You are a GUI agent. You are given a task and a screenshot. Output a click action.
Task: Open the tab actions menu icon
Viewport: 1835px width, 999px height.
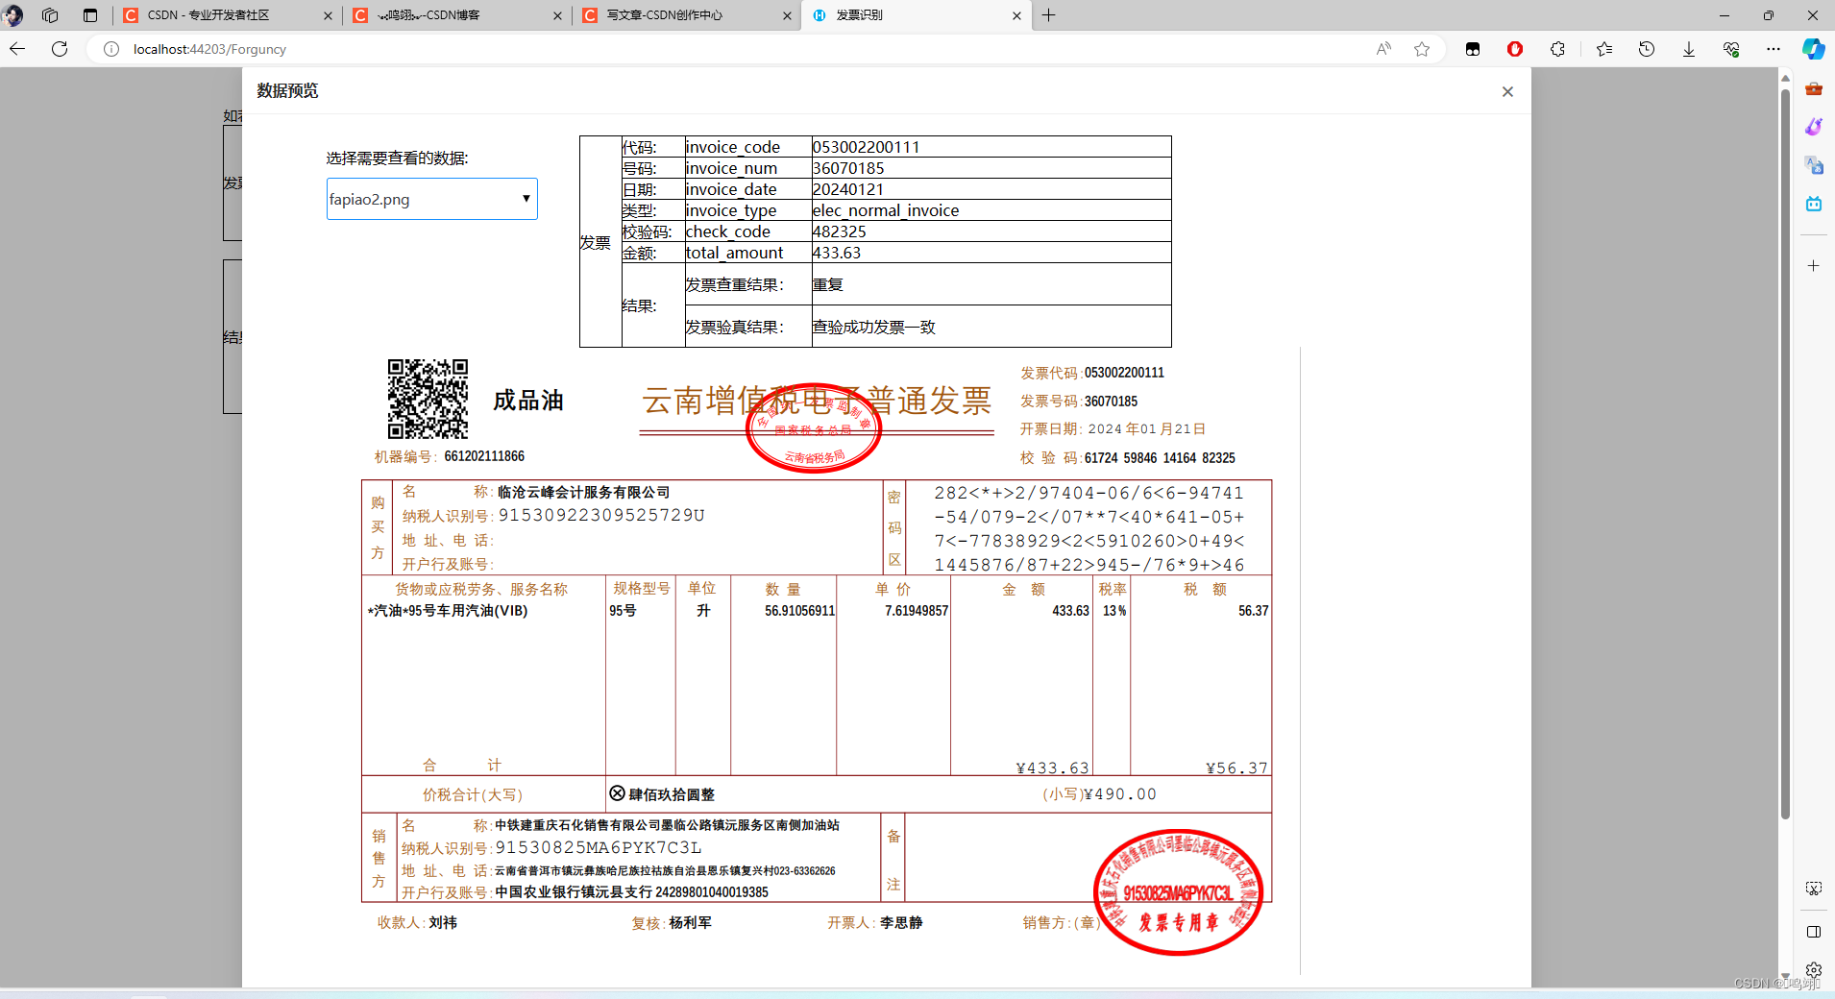coord(90,15)
